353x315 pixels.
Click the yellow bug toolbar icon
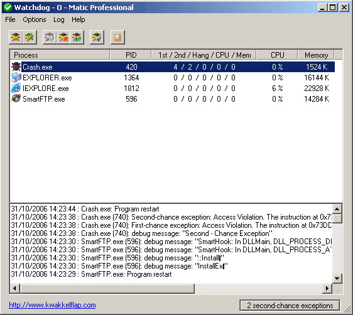tap(16, 37)
